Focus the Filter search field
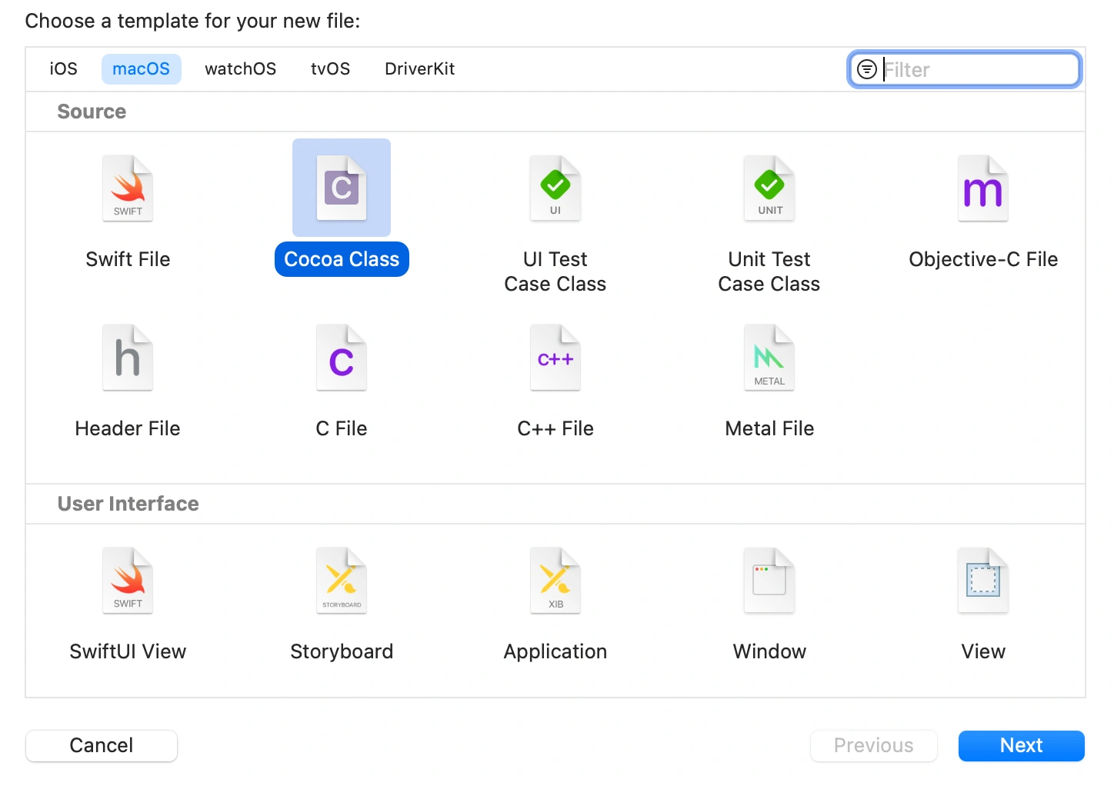The height and width of the screenshot is (786, 1114). [x=965, y=70]
